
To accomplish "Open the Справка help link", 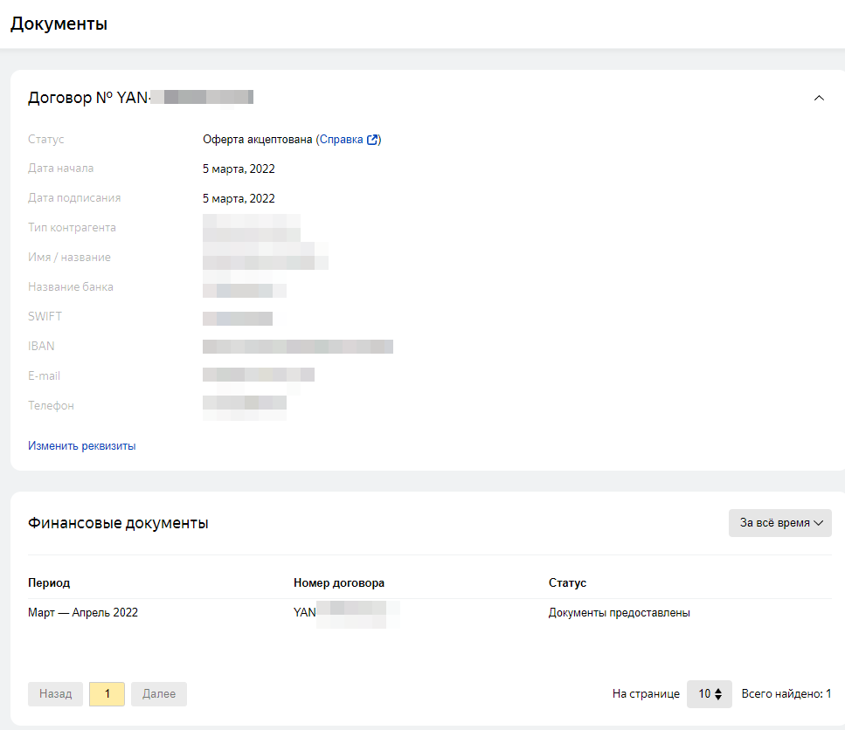I will (341, 140).
